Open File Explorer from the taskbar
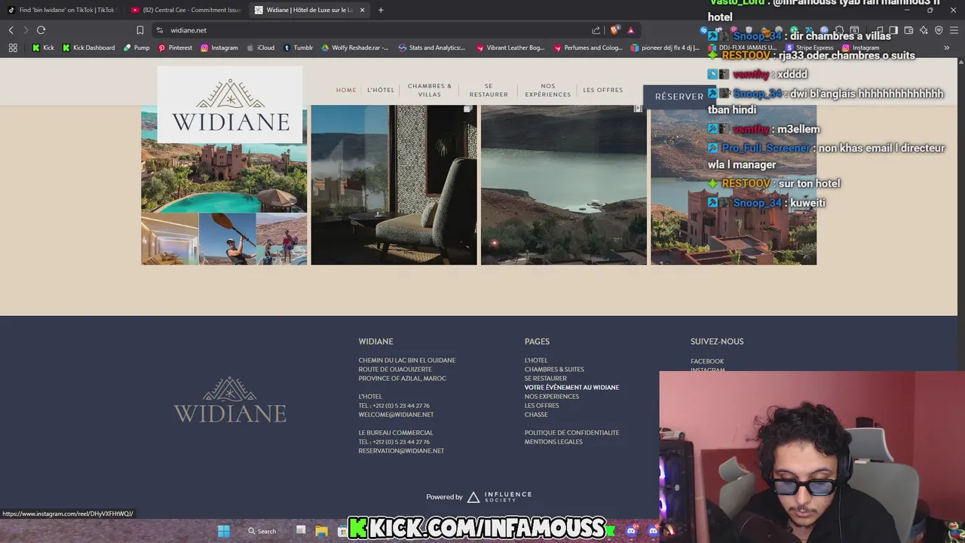Viewport: 965px width, 543px height. coord(322,531)
